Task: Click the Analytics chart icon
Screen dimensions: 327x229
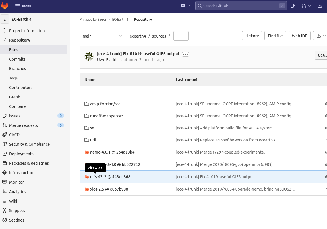Action: point(5,191)
